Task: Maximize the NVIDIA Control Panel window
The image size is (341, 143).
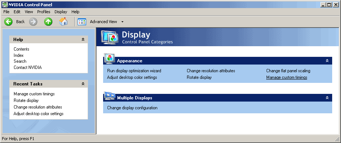Action: (329, 4)
